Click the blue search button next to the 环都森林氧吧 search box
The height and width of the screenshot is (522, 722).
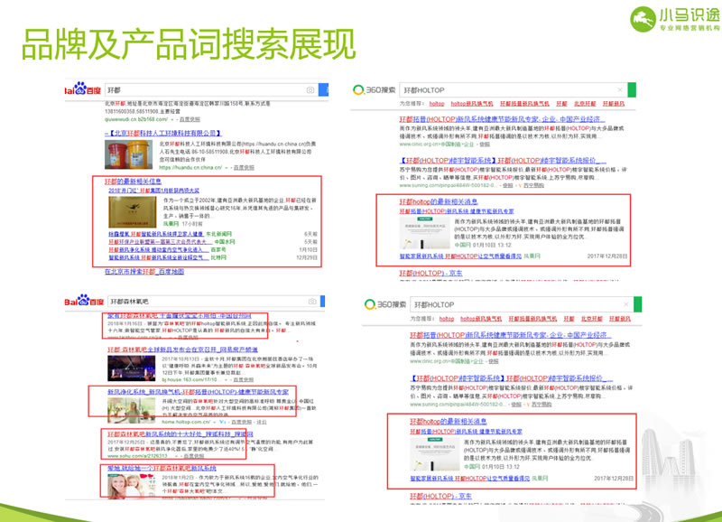[323, 302]
